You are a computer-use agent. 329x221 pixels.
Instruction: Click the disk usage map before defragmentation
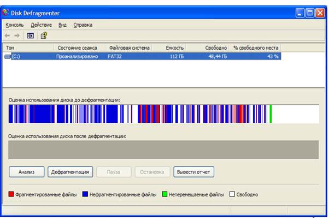163,114
